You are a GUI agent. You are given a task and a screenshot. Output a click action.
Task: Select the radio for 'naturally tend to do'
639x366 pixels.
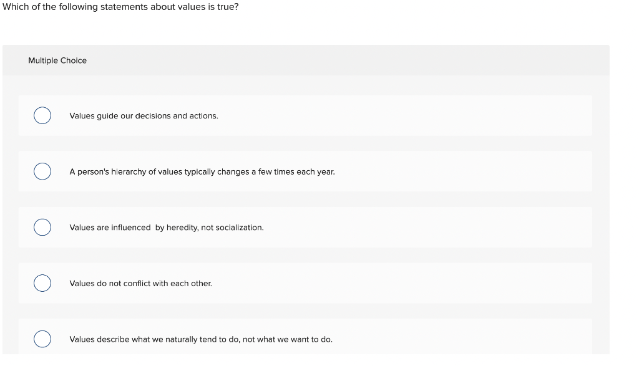point(42,339)
